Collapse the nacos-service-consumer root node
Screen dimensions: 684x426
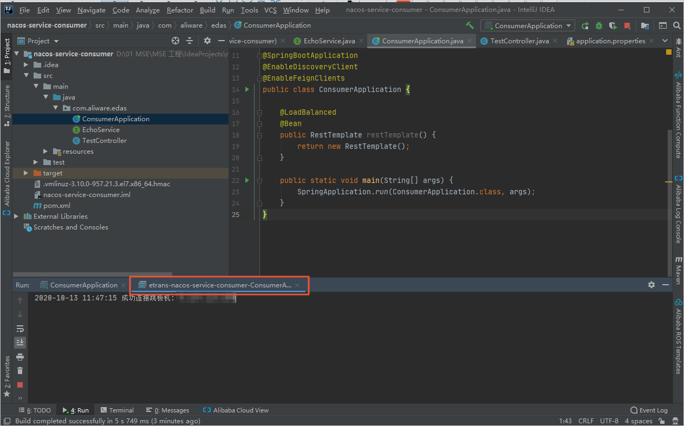coord(17,54)
